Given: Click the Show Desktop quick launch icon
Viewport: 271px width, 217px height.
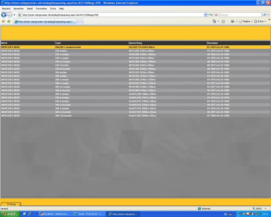Looking at the screenshot, I should [25, 214].
